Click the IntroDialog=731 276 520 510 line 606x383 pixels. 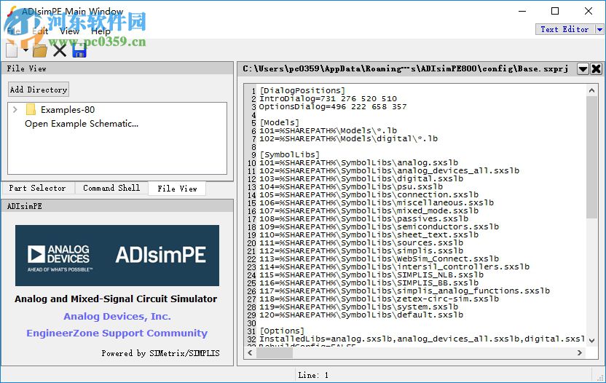328,98
